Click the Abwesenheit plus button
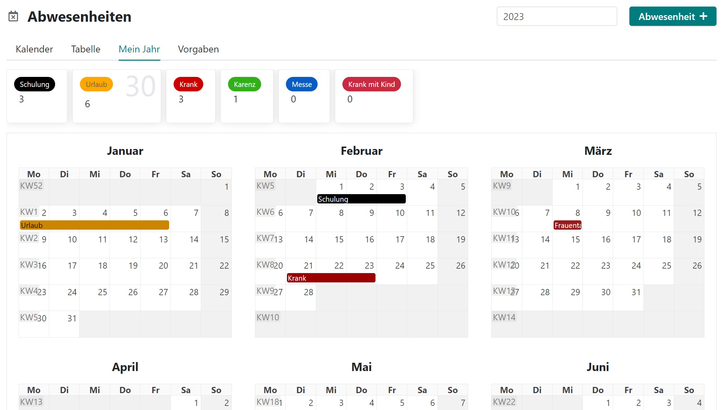Screen dimensions: 721x410 [672, 16]
